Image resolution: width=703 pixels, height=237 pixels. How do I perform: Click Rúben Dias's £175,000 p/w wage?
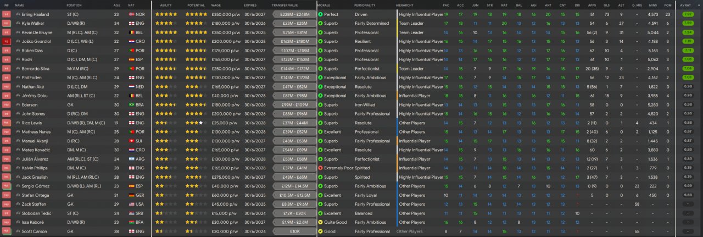coord(226,51)
